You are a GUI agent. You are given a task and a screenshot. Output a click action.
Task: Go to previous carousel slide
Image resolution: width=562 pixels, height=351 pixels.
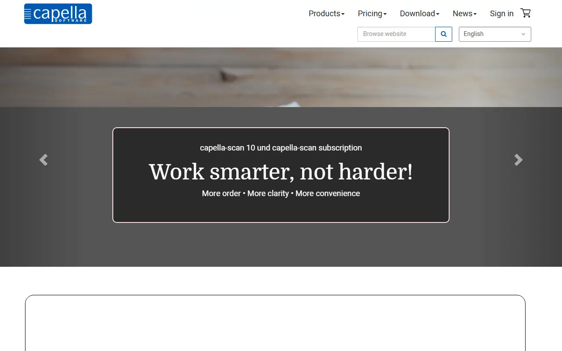pyautogui.click(x=43, y=160)
